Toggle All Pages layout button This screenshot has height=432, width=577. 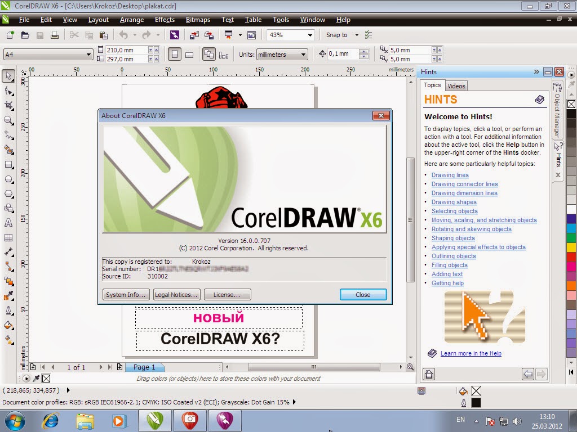[x=209, y=55]
